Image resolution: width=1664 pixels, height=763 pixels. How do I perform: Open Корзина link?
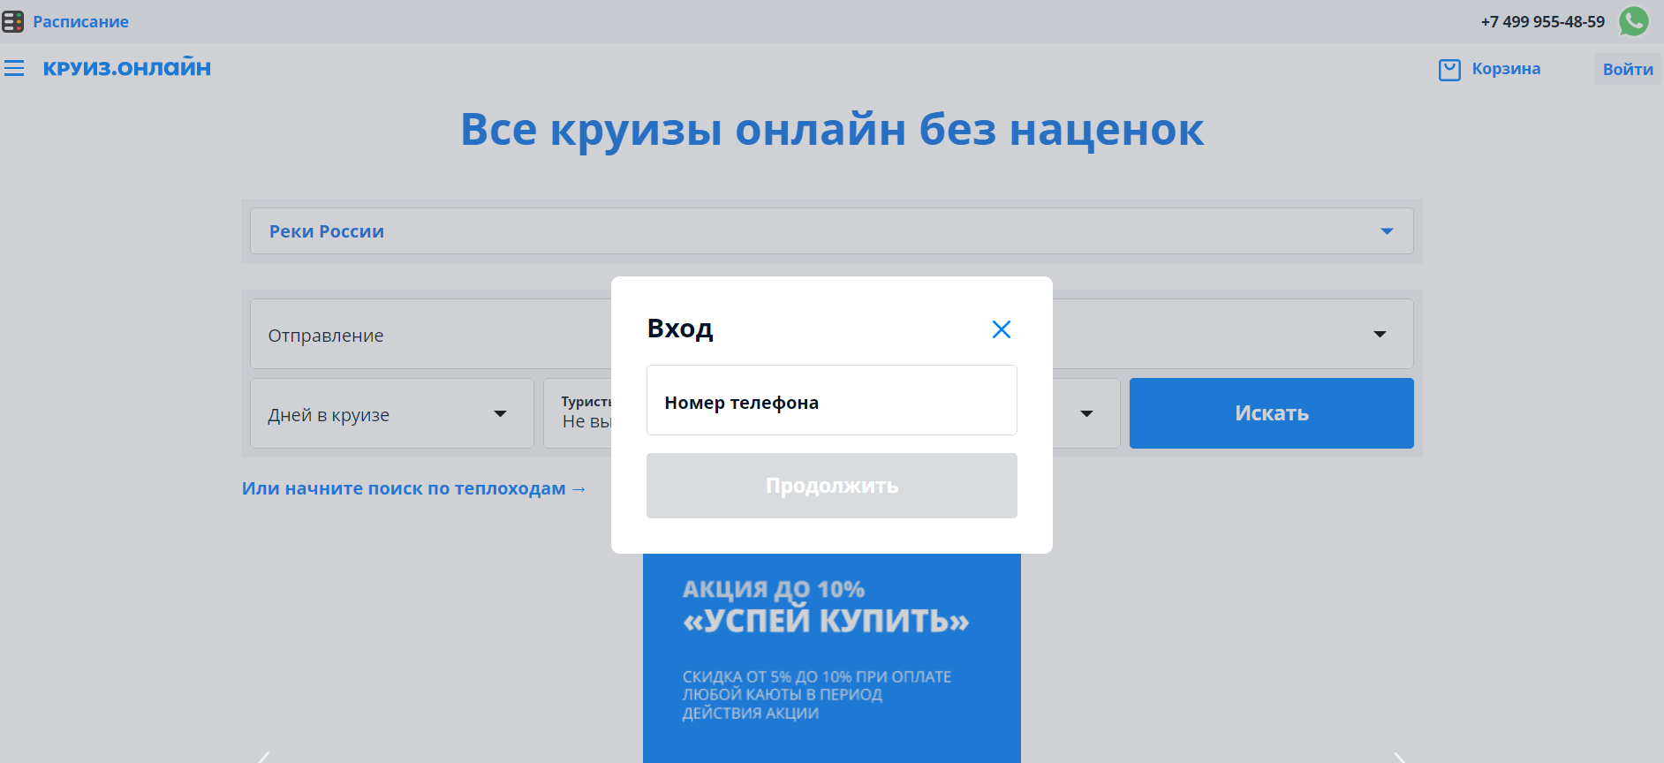(1506, 69)
